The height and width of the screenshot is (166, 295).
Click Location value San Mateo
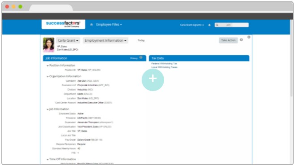pyautogui.click(x=83, y=98)
